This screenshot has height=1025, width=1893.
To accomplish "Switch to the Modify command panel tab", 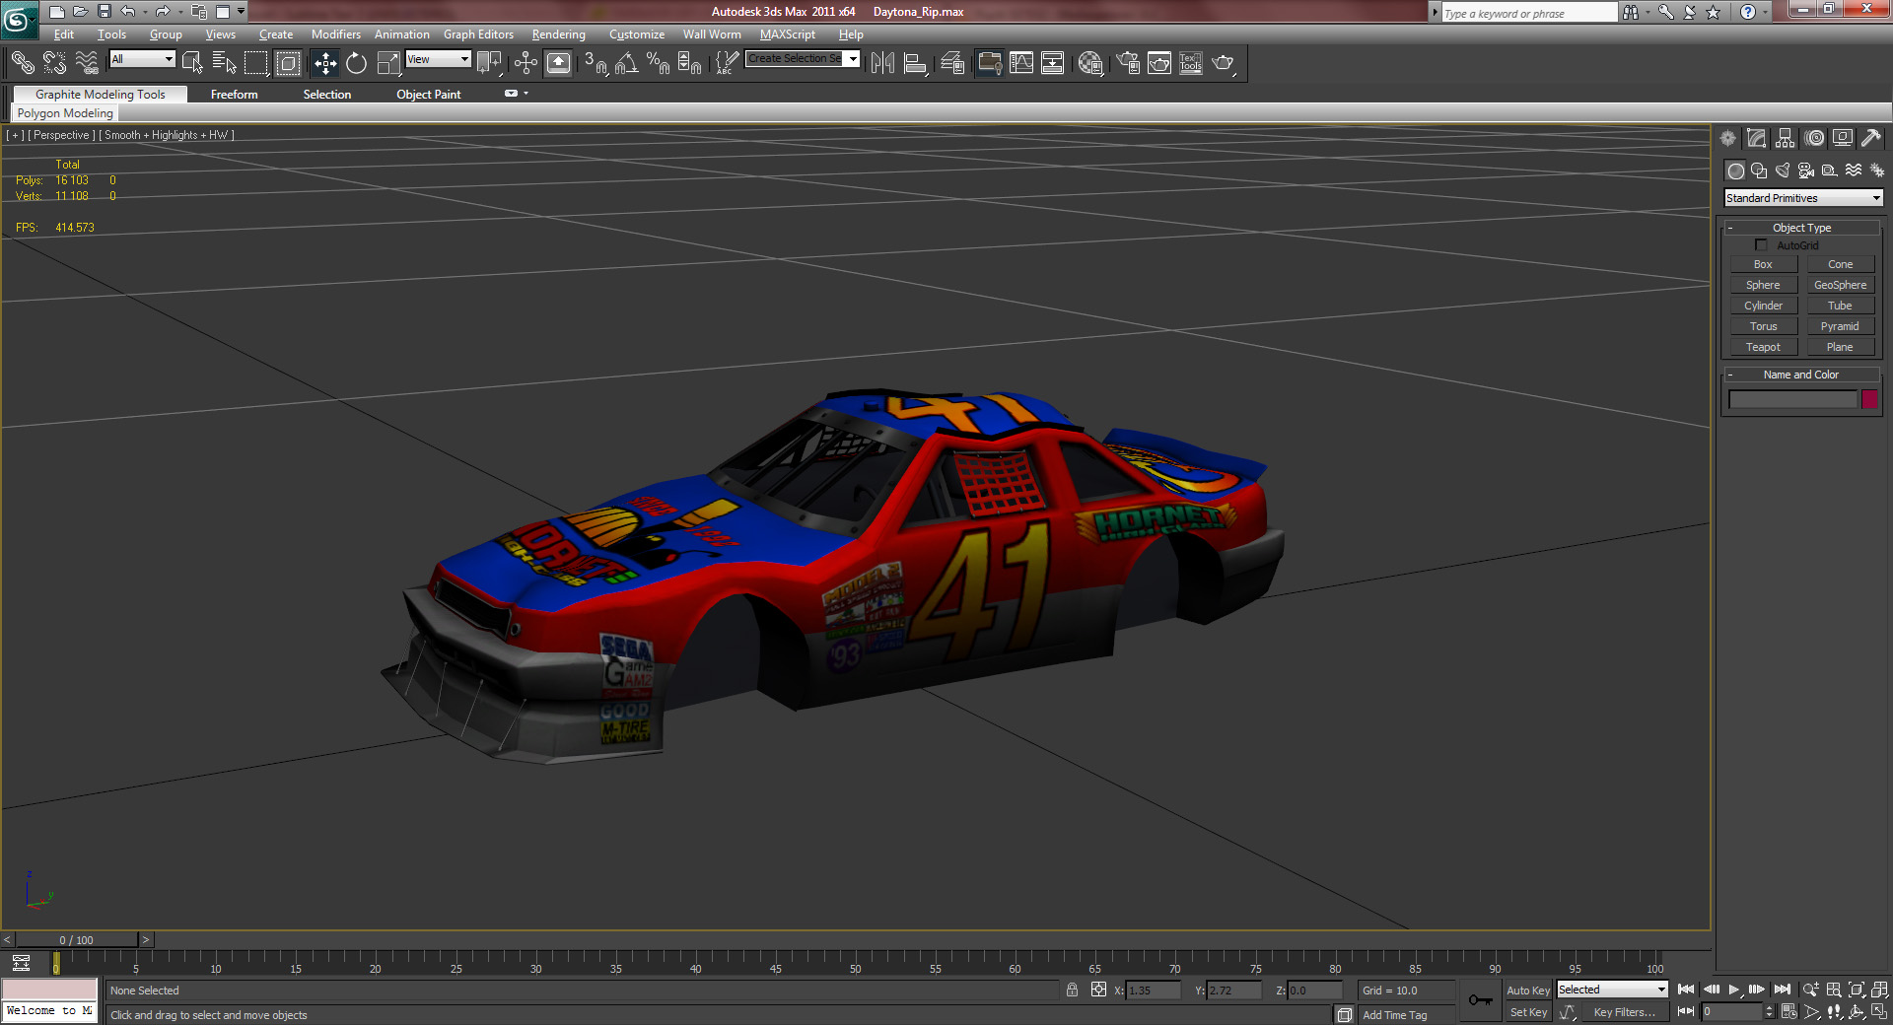I will (1756, 138).
